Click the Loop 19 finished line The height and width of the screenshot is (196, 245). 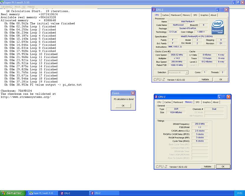click(x=31, y=82)
